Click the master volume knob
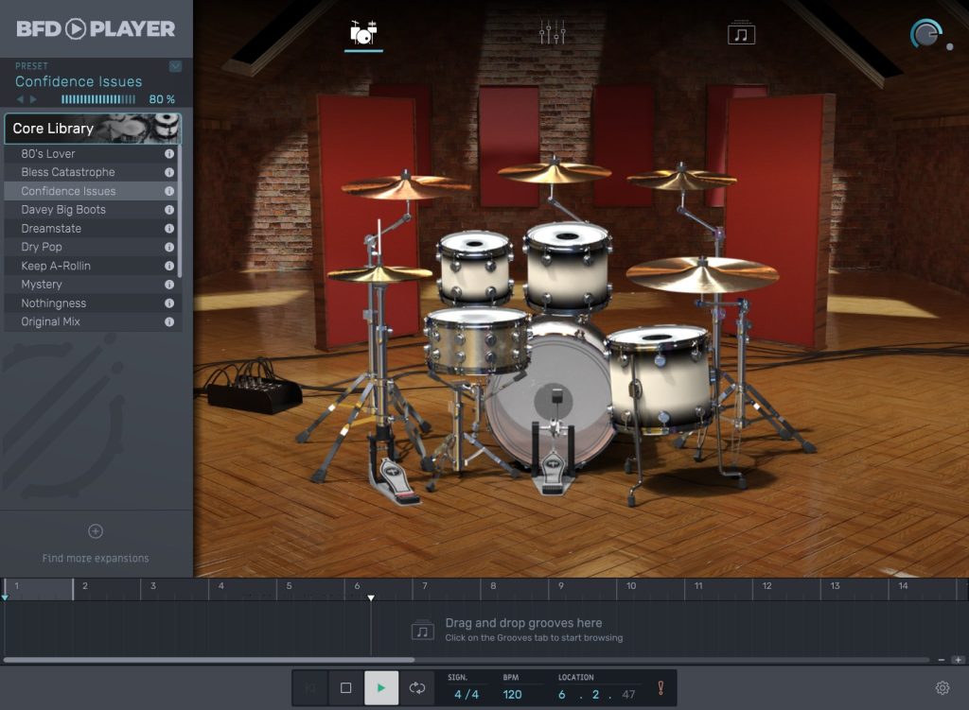The height and width of the screenshot is (710, 969). click(x=925, y=34)
